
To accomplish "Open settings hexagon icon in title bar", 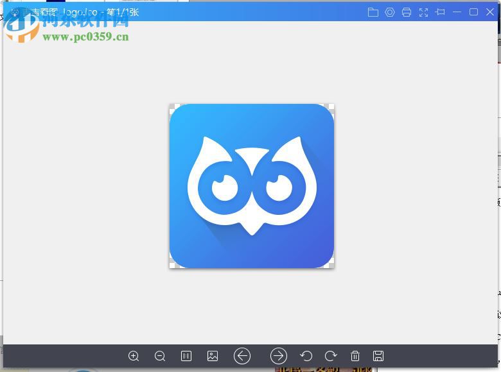I will 390,12.
